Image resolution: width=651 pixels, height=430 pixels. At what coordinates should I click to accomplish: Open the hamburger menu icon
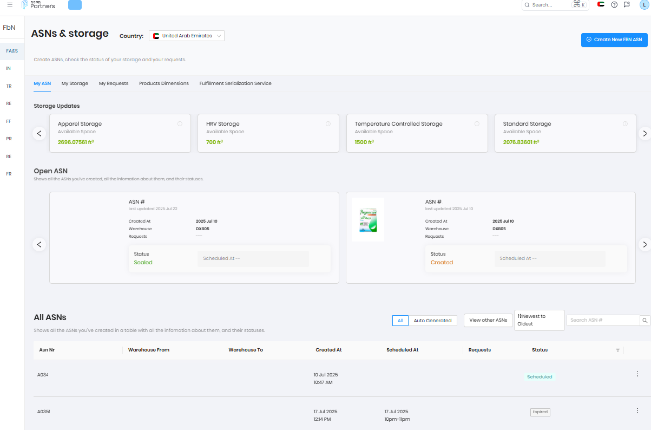tap(10, 5)
